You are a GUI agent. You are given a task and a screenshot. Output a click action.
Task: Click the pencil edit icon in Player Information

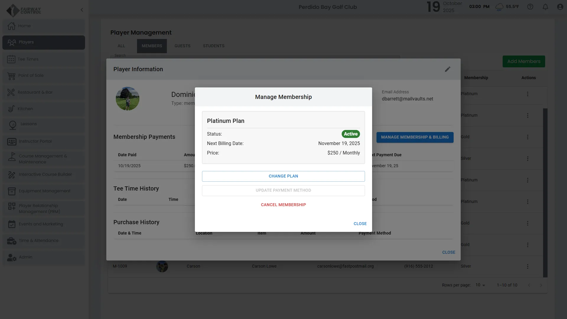pyautogui.click(x=448, y=69)
